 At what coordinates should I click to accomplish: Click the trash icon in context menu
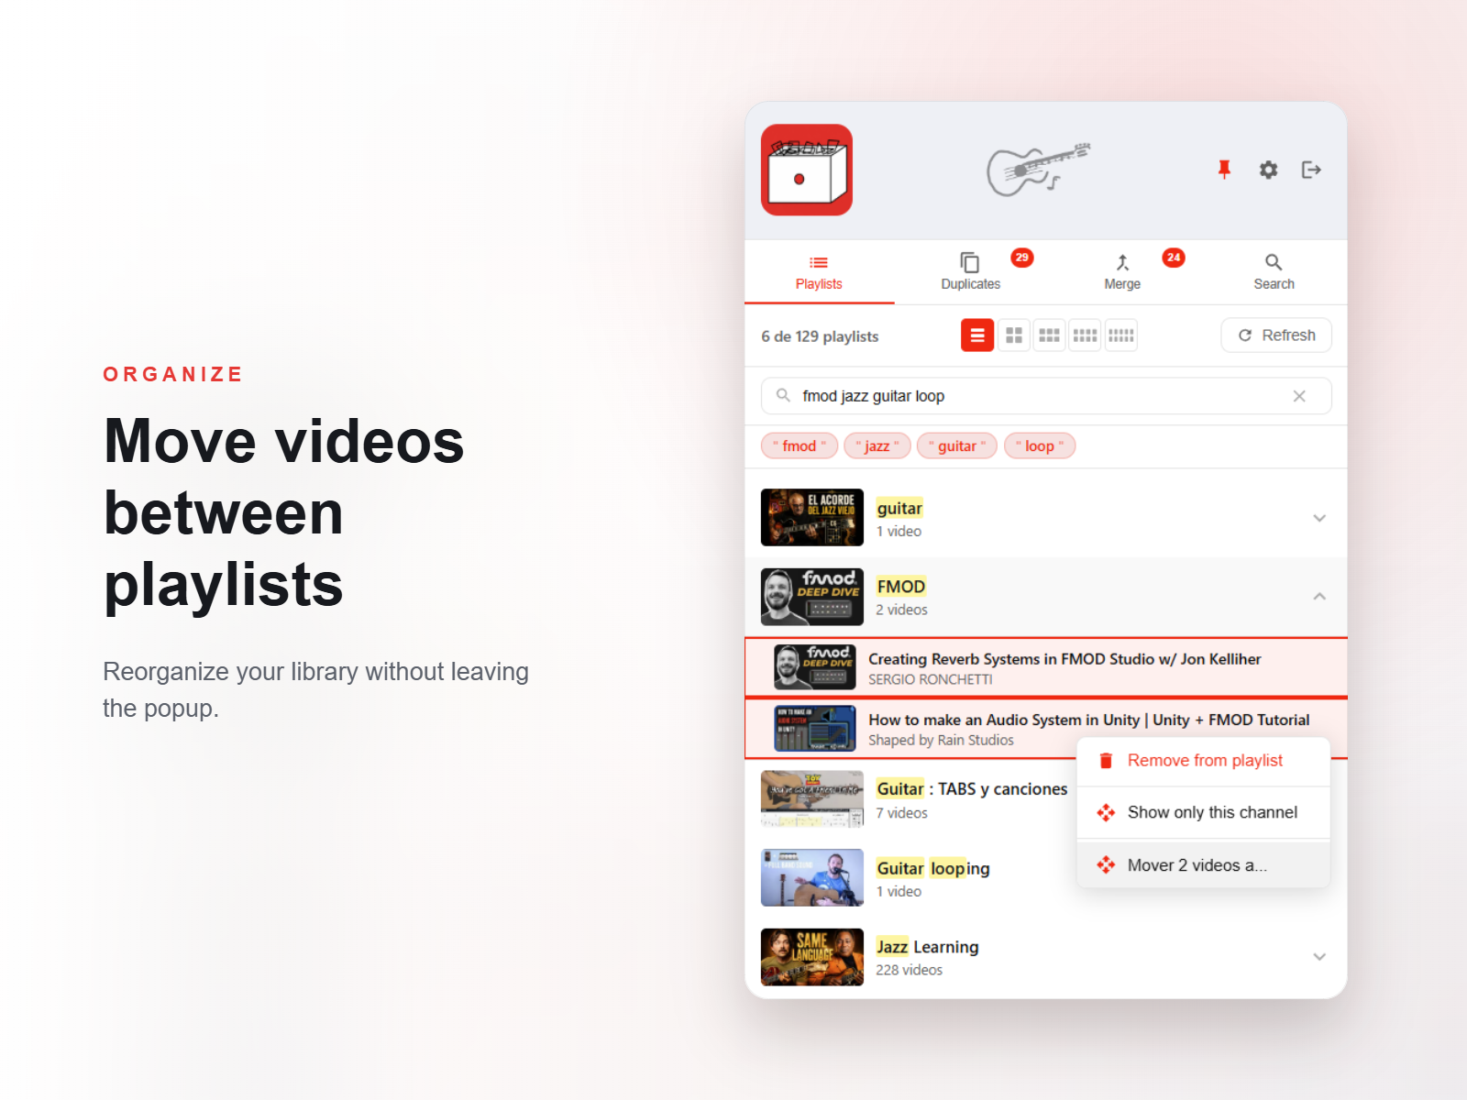pos(1106,761)
